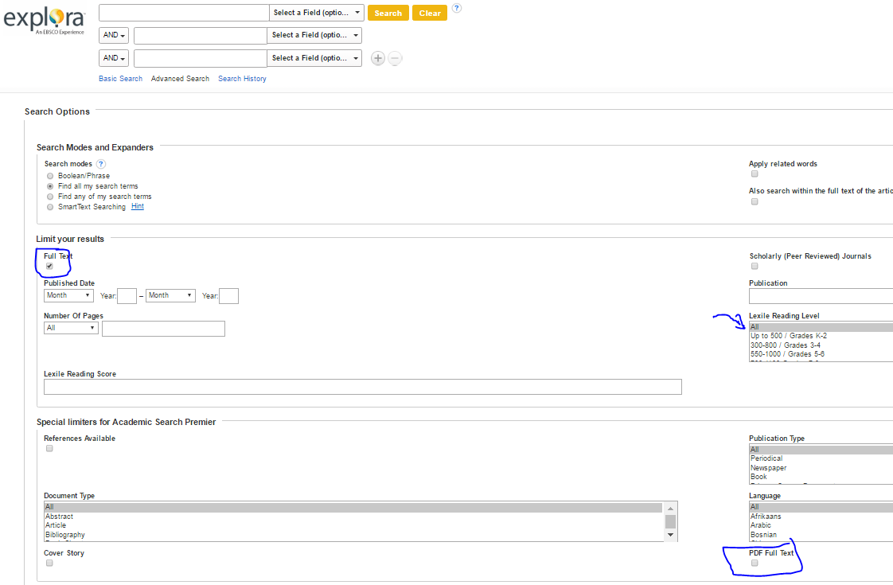Select Find all my search terms mode

pos(50,186)
